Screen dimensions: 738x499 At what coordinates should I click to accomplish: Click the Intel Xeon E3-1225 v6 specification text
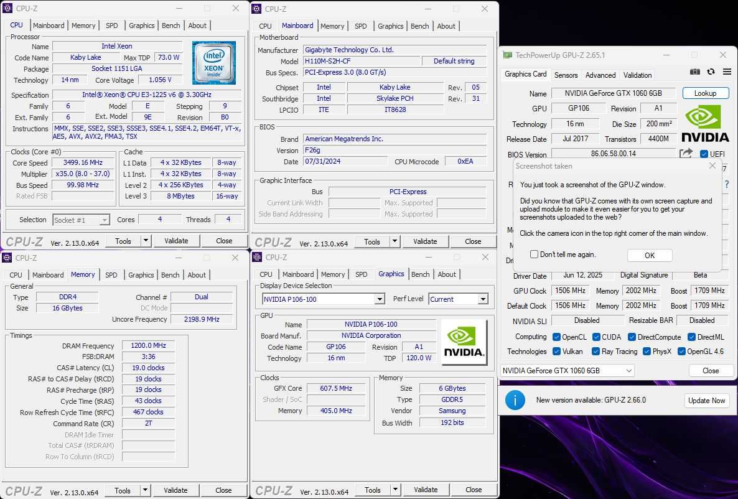pyautogui.click(x=147, y=95)
